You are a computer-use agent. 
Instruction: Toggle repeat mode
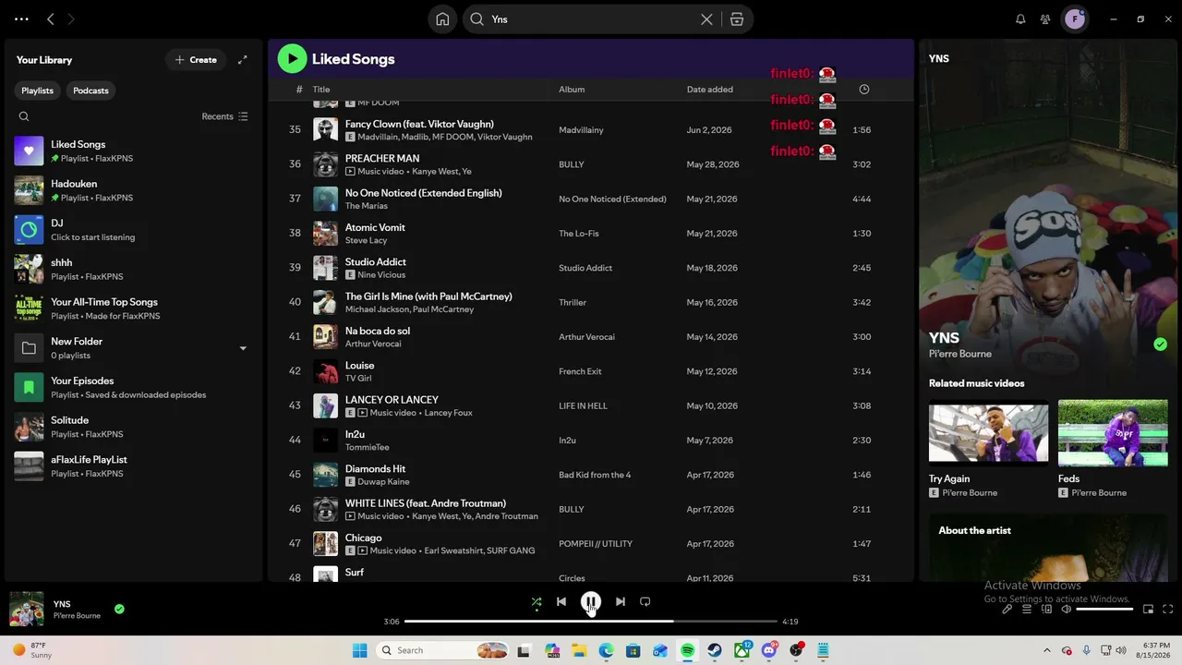645,601
